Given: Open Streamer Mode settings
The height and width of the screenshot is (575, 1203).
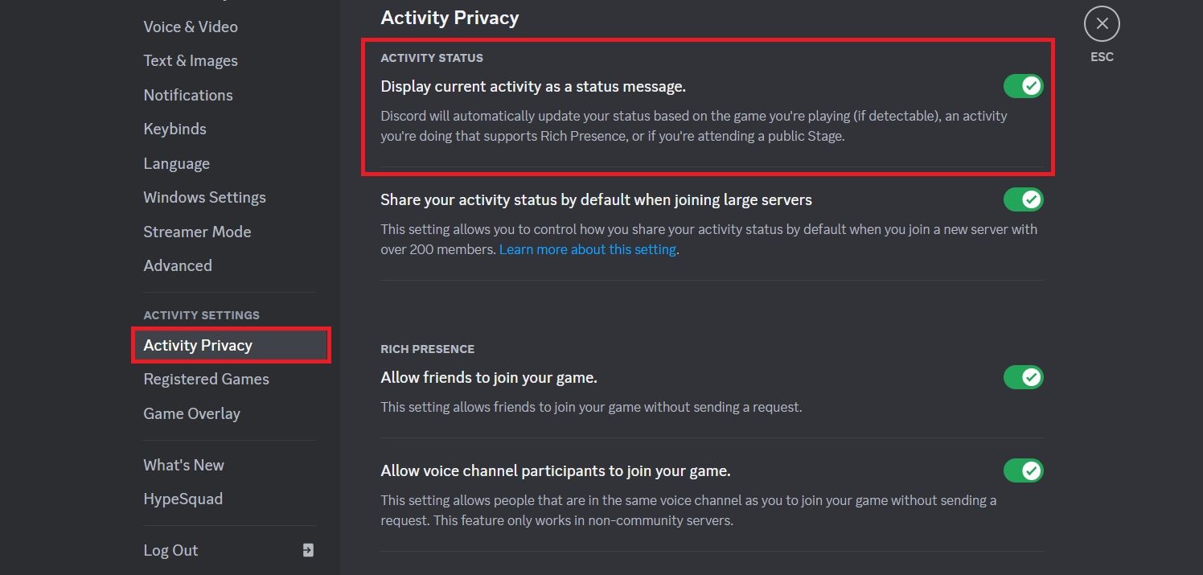Looking at the screenshot, I should [x=197, y=232].
